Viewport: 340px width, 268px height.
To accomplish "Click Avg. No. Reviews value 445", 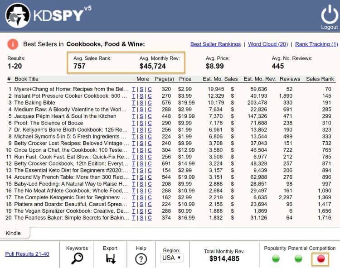I will [x=278, y=66].
